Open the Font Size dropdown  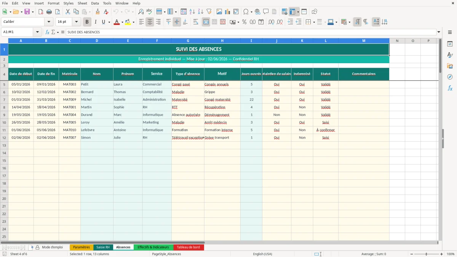tap(76, 22)
